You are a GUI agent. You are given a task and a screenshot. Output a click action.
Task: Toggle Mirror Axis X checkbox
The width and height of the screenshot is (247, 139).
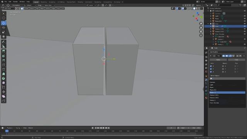pos(211,66)
